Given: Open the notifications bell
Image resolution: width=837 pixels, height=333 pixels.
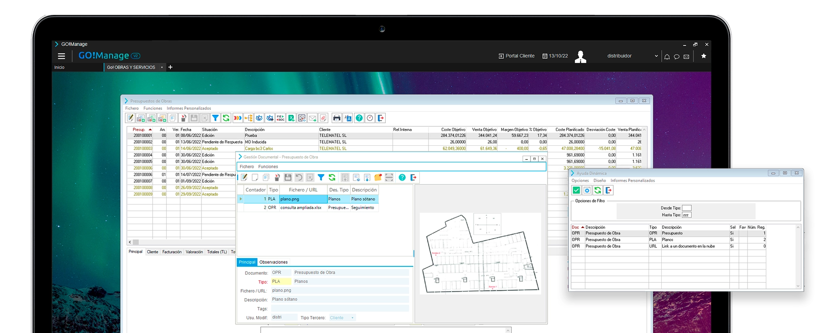Looking at the screenshot, I should [667, 57].
